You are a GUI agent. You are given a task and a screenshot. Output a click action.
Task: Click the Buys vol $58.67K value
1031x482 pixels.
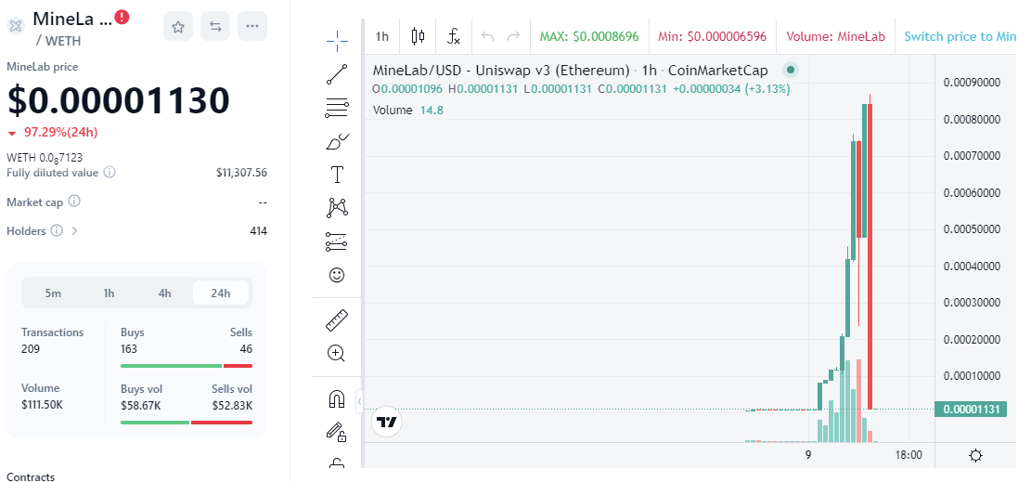[141, 405]
